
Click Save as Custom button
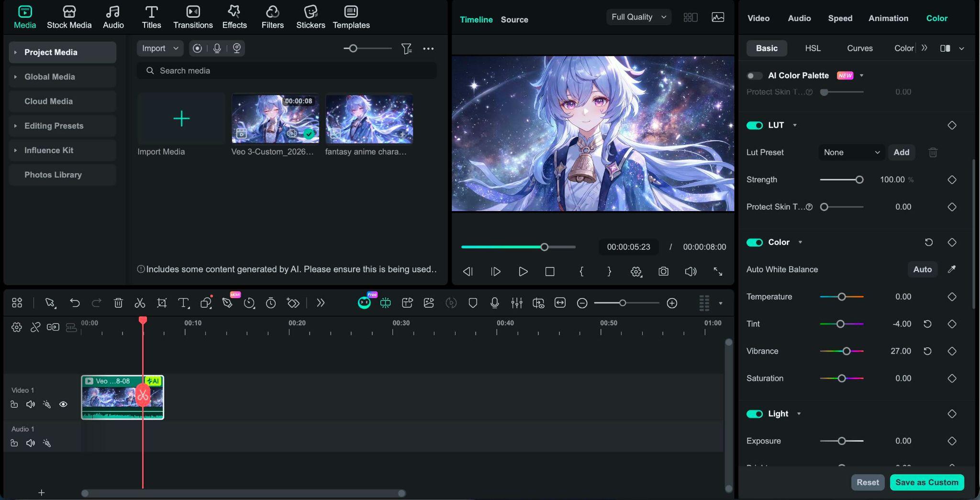pyautogui.click(x=927, y=482)
